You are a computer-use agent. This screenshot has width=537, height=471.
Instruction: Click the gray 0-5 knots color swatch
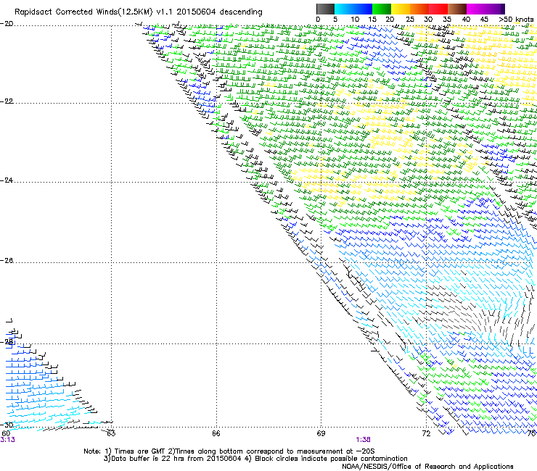click(325, 9)
